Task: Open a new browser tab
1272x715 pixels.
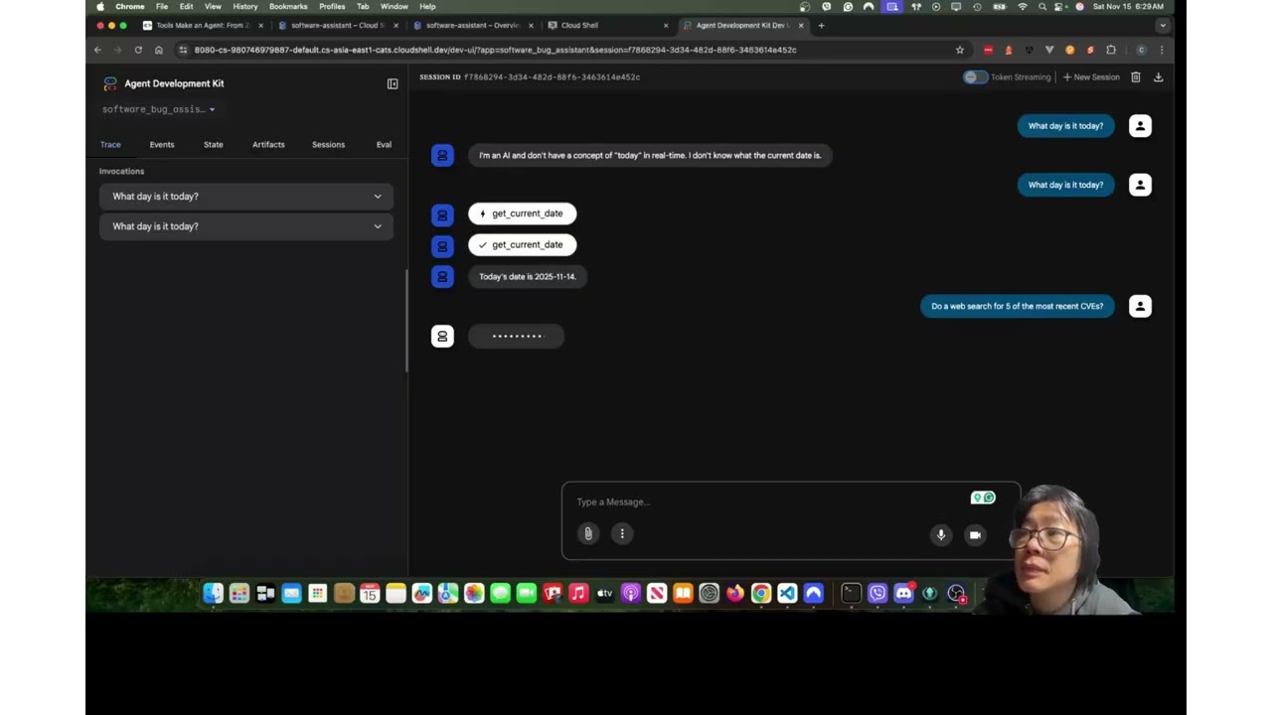Action: 821,25
